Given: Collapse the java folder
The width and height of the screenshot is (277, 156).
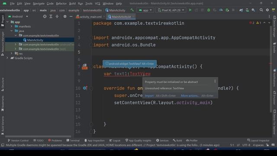Looking at the screenshot, I should click(12, 31).
